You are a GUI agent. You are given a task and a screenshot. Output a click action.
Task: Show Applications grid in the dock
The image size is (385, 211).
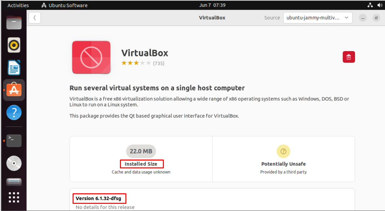coord(14,197)
